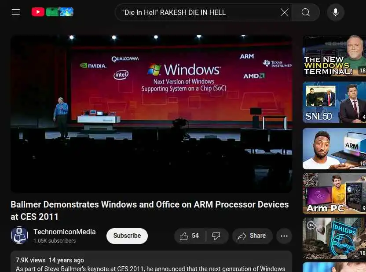Open TechnomiconMedia channel name link
This screenshot has width=366, height=272.
(64, 232)
